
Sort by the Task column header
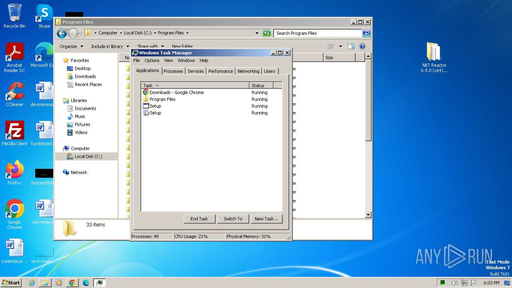[195, 85]
